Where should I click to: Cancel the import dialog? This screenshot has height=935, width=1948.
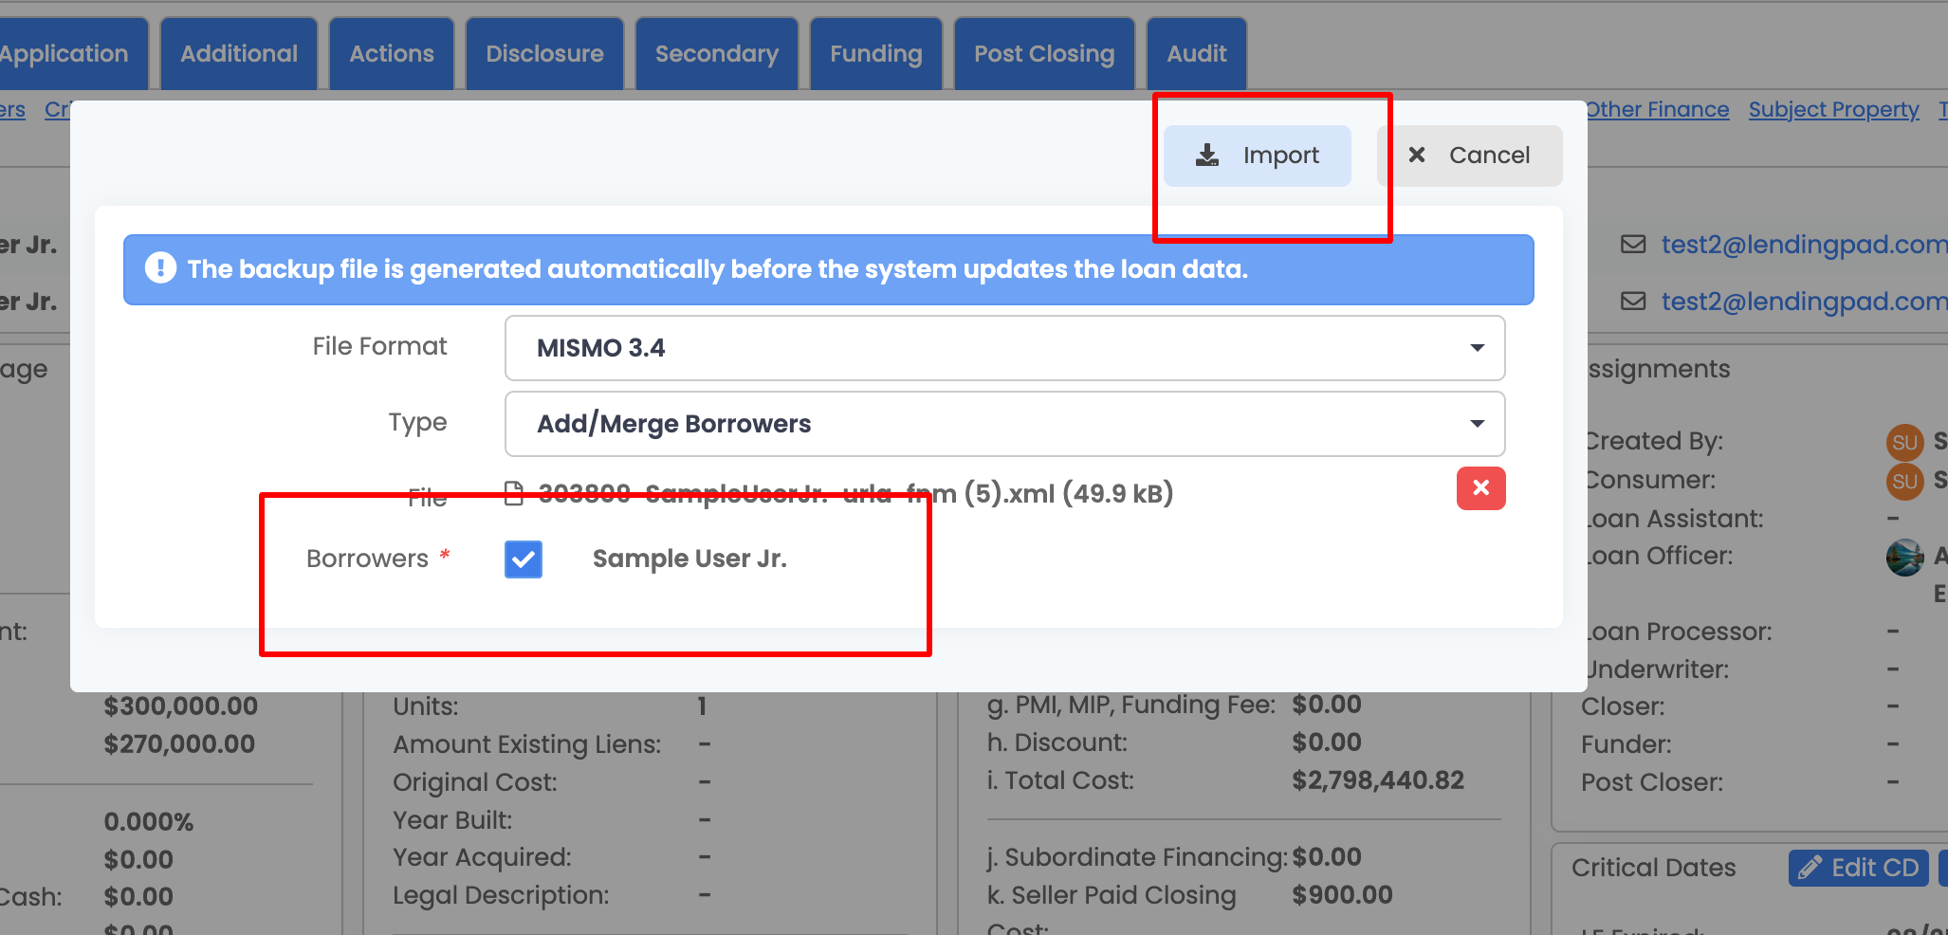tap(1469, 156)
